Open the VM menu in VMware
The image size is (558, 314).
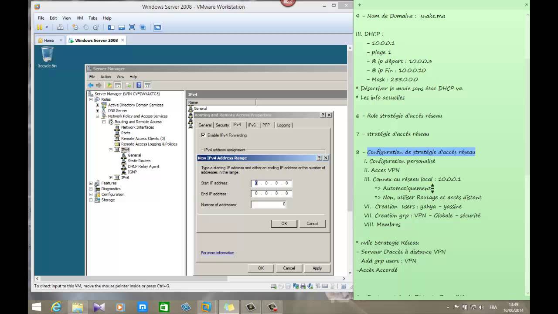point(80,18)
